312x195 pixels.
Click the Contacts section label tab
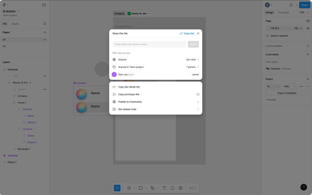click(x=119, y=13)
